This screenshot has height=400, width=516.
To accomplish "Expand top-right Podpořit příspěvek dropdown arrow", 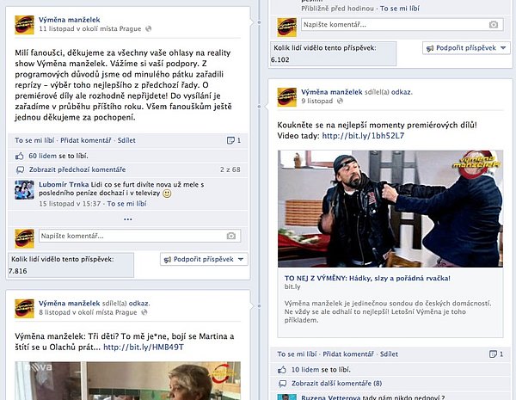I will click(x=503, y=48).
